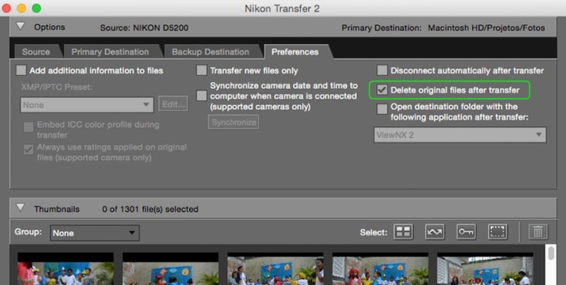Click the green zoom window button
The image size is (566, 285).
click(x=36, y=8)
